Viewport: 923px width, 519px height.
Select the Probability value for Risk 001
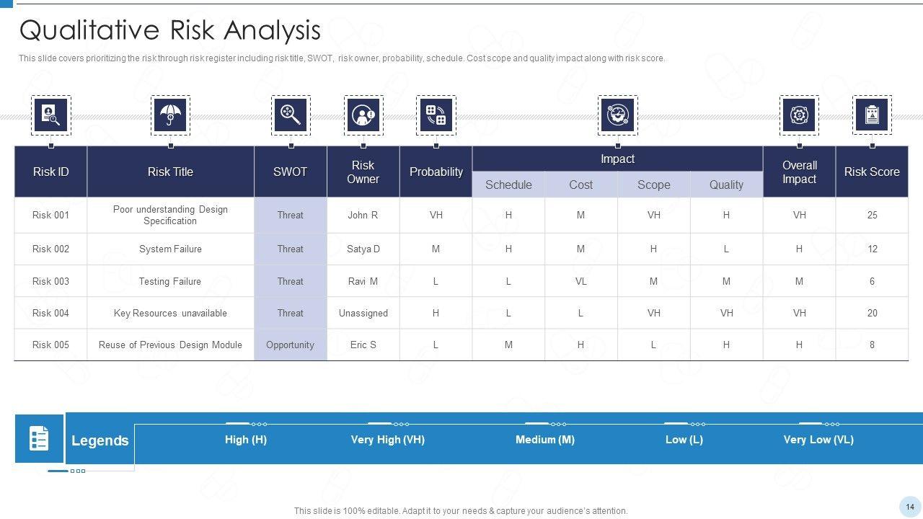[x=436, y=215]
